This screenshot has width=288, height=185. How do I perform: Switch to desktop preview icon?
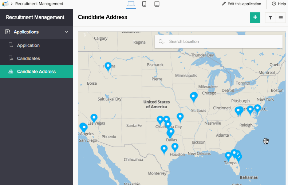pyautogui.click(x=131, y=4)
